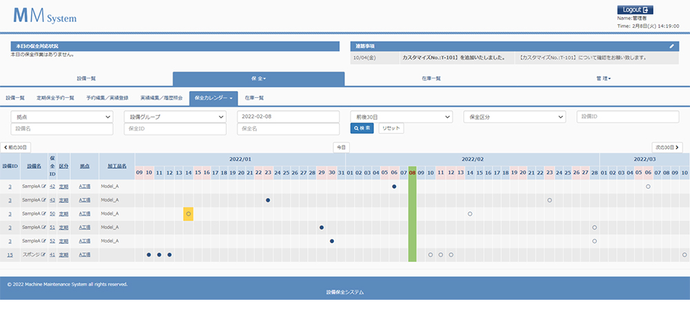Open 設備一覧 in the sub-tab row

click(15, 98)
